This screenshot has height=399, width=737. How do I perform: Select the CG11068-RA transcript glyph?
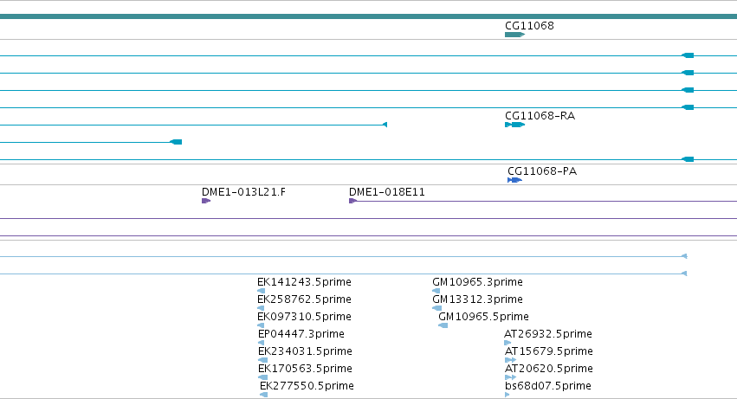point(514,125)
